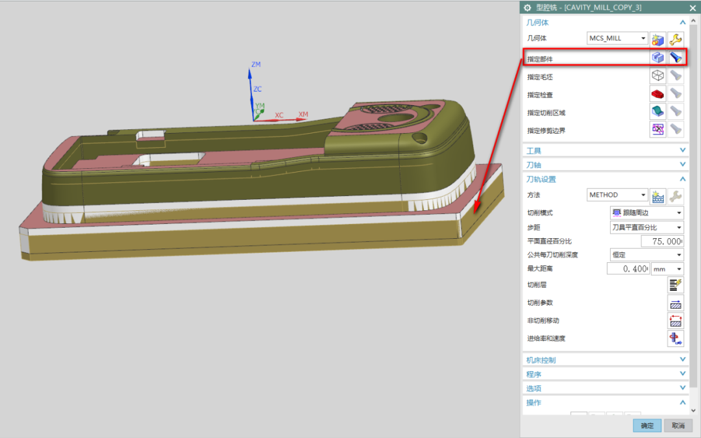This screenshot has height=438, width=701.
Task: Open the 切削参数 cutting parameters icon
Action: click(x=676, y=302)
